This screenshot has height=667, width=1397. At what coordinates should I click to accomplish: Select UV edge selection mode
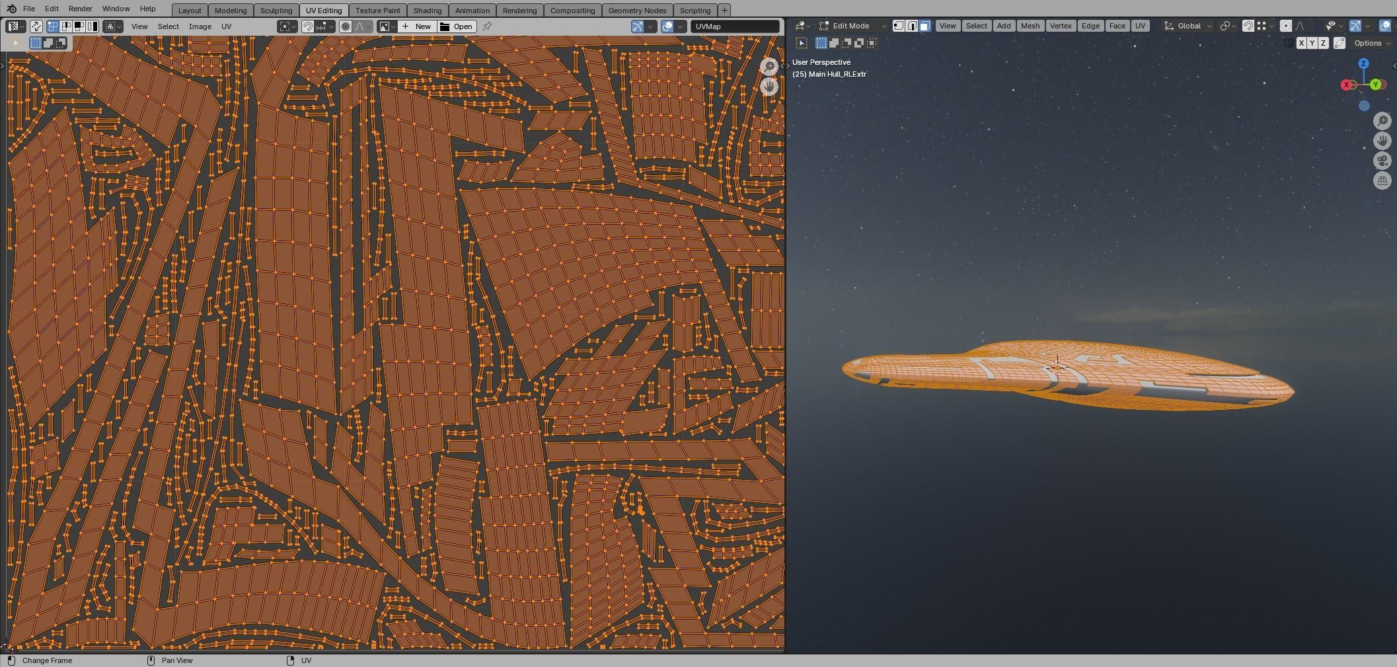66,26
